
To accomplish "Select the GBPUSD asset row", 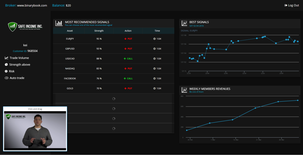I will (114, 49).
